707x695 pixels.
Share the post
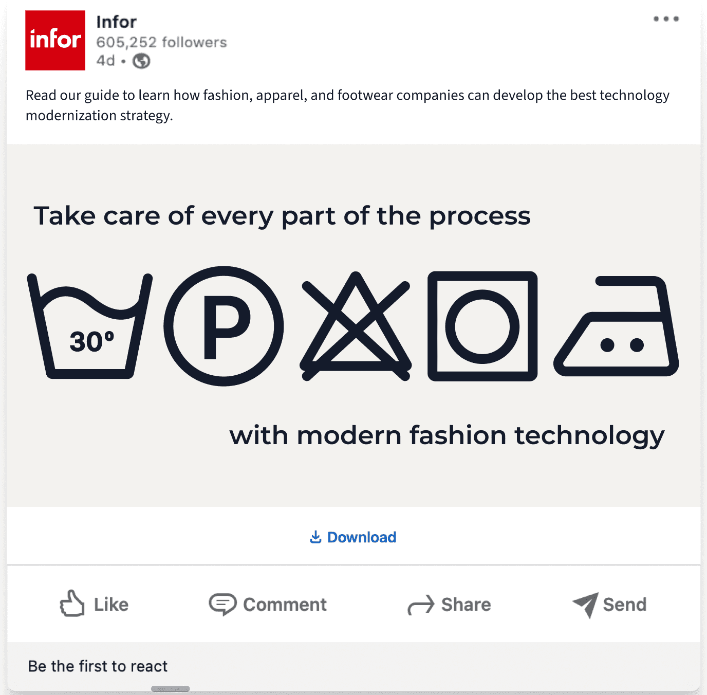[449, 605]
